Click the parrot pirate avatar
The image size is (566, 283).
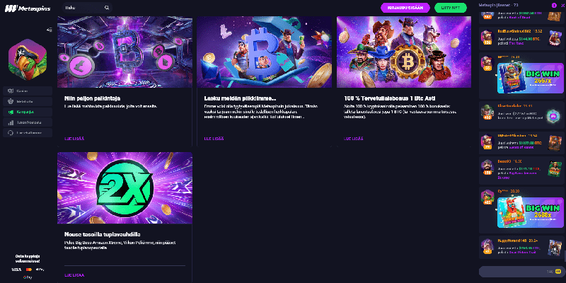[28, 59]
